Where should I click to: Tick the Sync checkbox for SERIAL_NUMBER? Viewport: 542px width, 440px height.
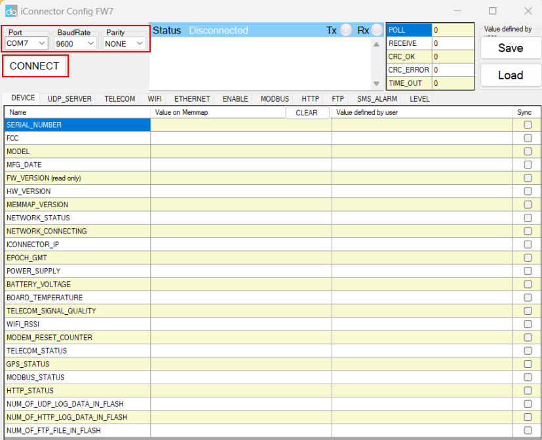(528, 125)
